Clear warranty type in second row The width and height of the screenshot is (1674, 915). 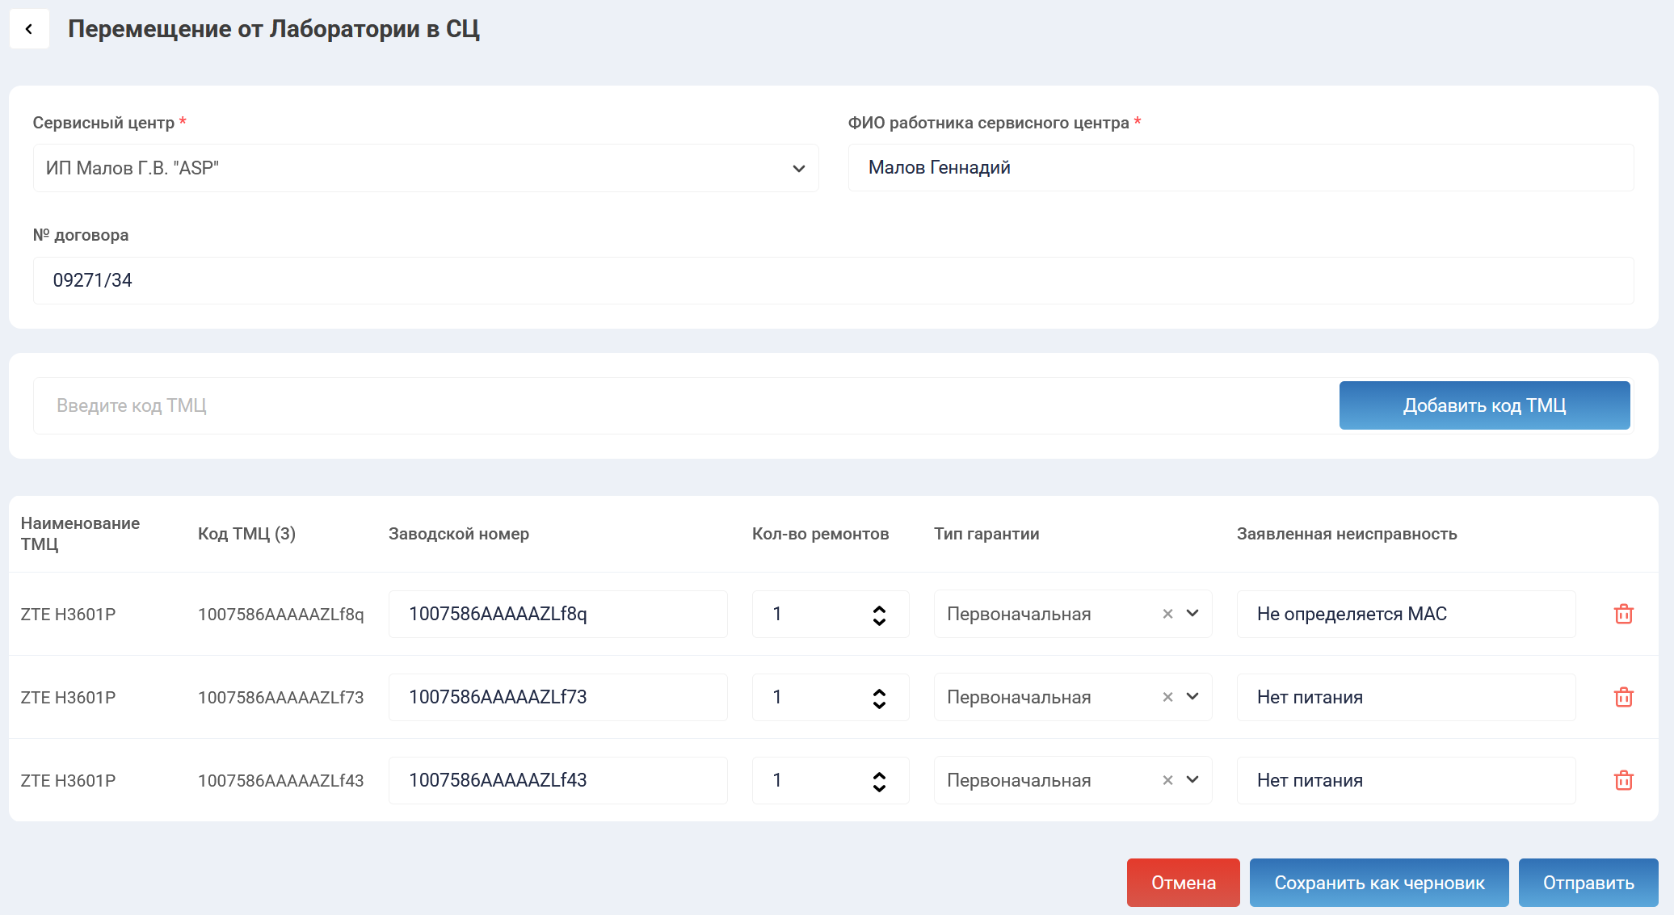point(1167,697)
